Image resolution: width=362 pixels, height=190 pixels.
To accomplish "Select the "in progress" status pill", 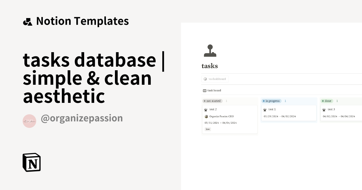I will (x=271, y=101).
